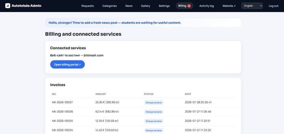Click the Open billing portal button

pyautogui.click(x=67, y=64)
